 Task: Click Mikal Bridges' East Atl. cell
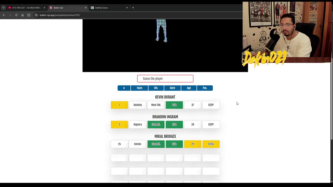[x=156, y=144]
